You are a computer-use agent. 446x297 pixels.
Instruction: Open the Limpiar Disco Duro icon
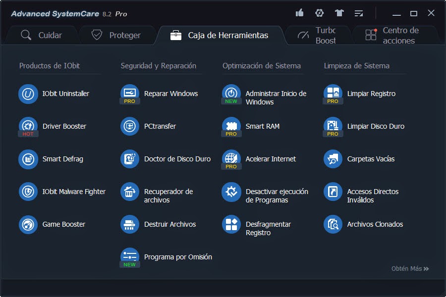[x=333, y=127]
